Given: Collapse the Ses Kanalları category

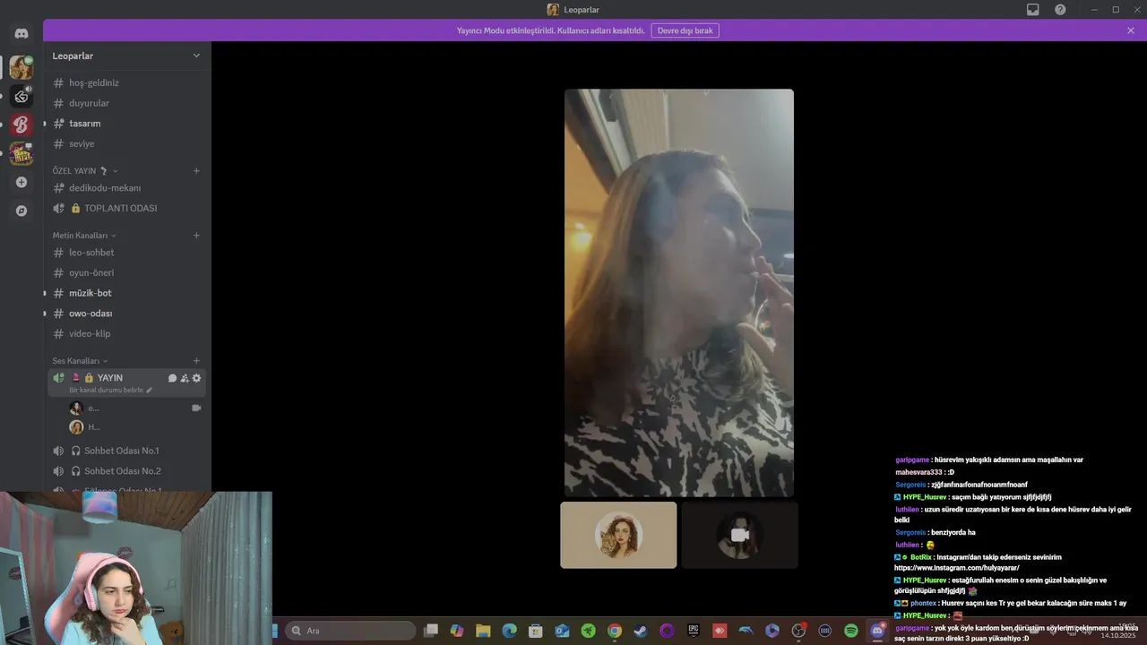Looking at the screenshot, I should [80, 361].
